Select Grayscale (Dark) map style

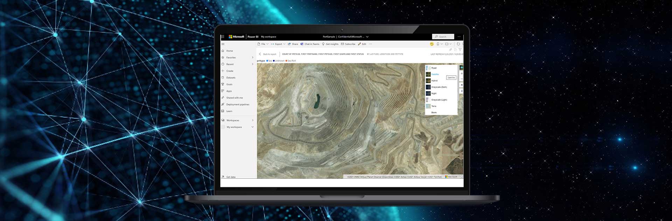[441, 87]
